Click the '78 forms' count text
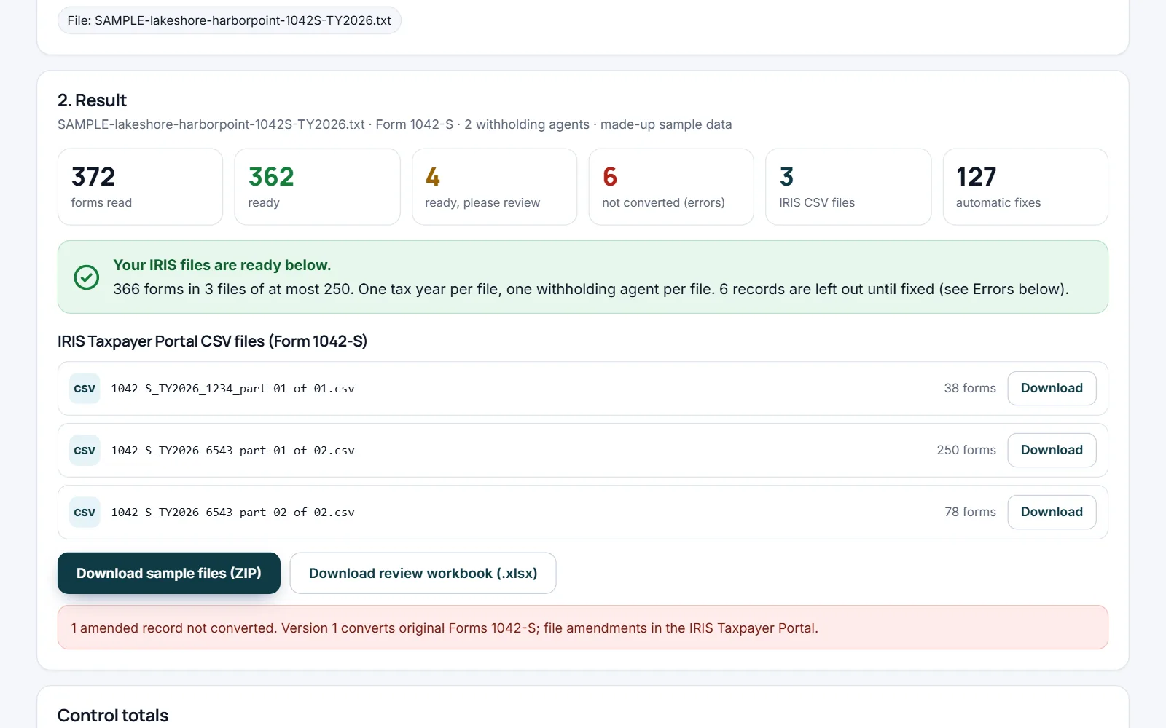 coord(970,512)
